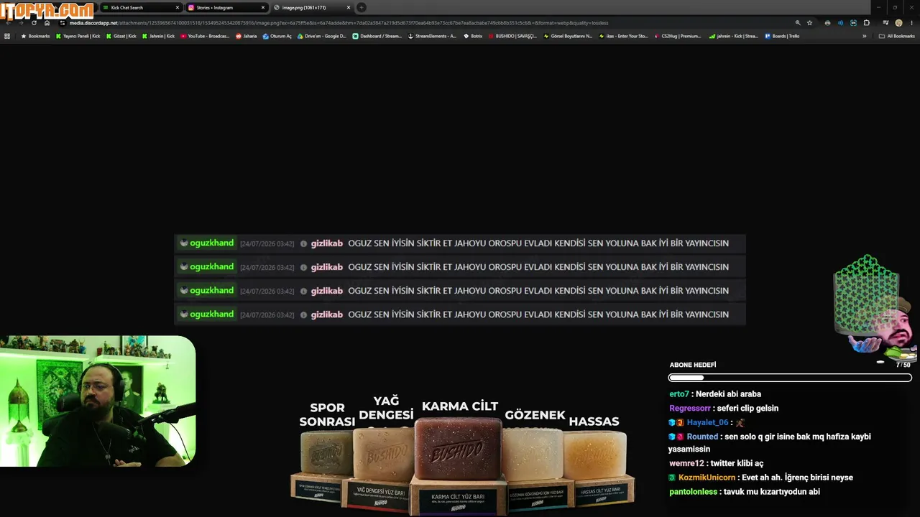Reload the current page
Image resolution: width=920 pixels, height=517 pixels.
click(34, 23)
